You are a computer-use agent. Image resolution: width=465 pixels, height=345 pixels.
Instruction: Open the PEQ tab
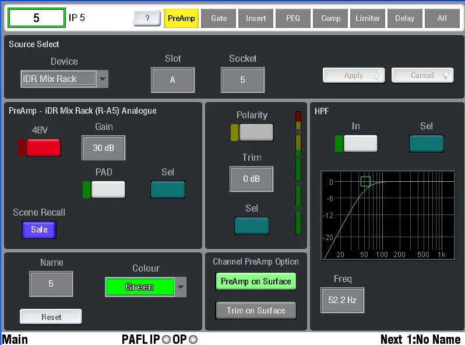[x=293, y=19]
